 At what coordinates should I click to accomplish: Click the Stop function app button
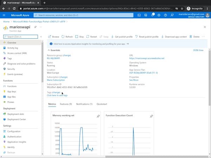[79, 37]
